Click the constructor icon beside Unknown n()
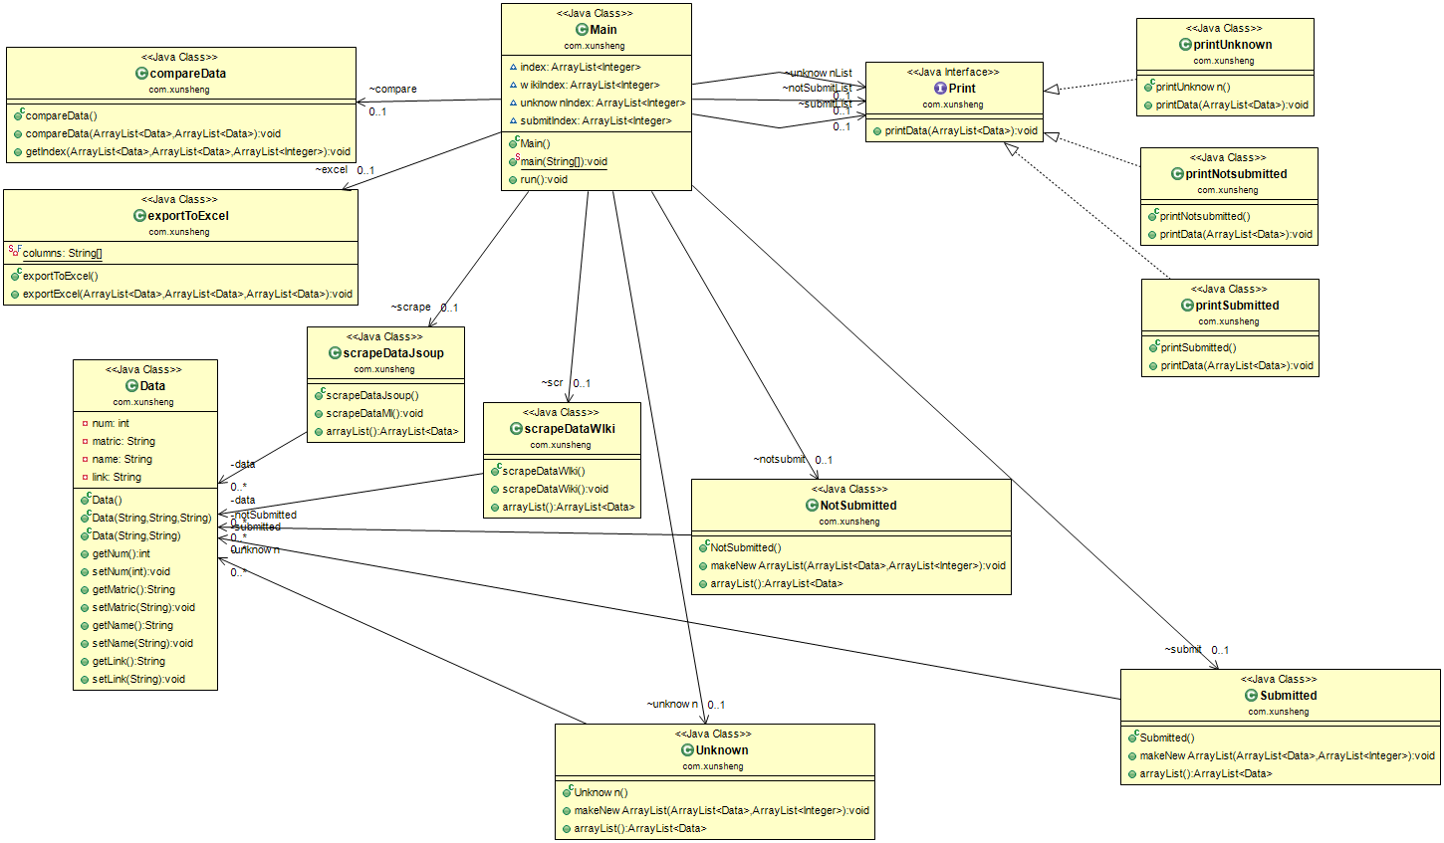Viewport: 1444px width, 843px height. [x=565, y=792]
